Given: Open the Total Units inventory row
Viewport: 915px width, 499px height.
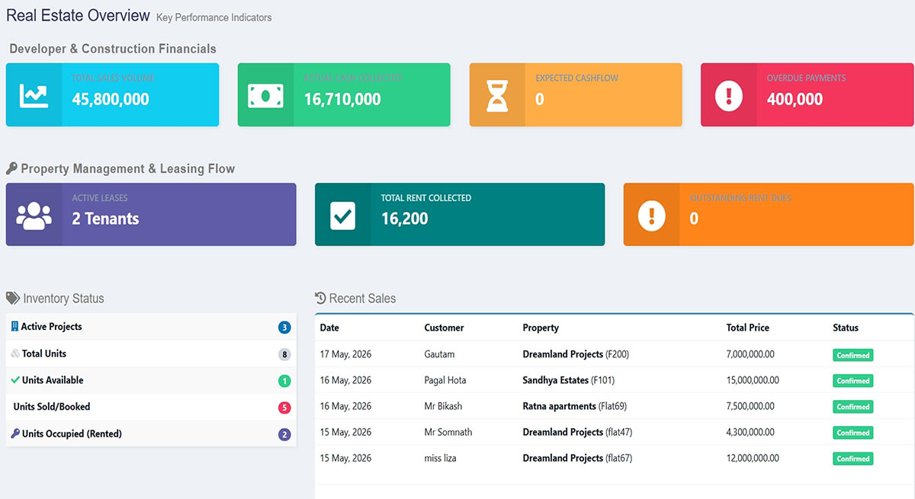Looking at the screenshot, I should [x=151, y=353].
